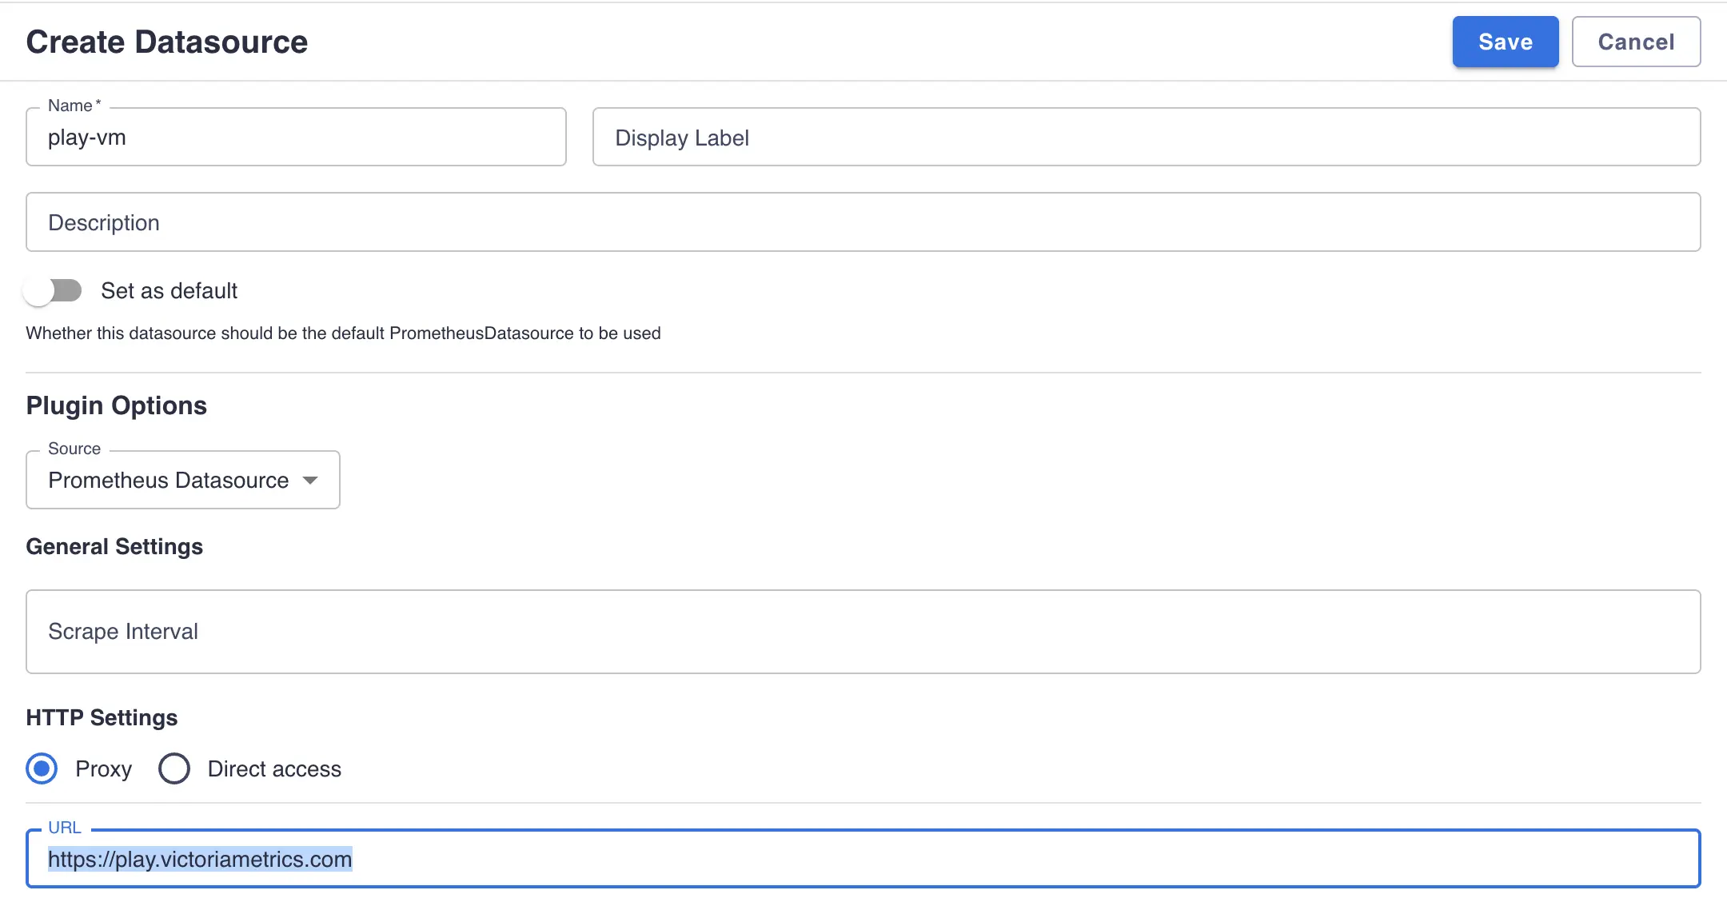This screenshot has width=1727, height=918.
Task: Open the Source dropdown arrow
Action: (310, 480)
